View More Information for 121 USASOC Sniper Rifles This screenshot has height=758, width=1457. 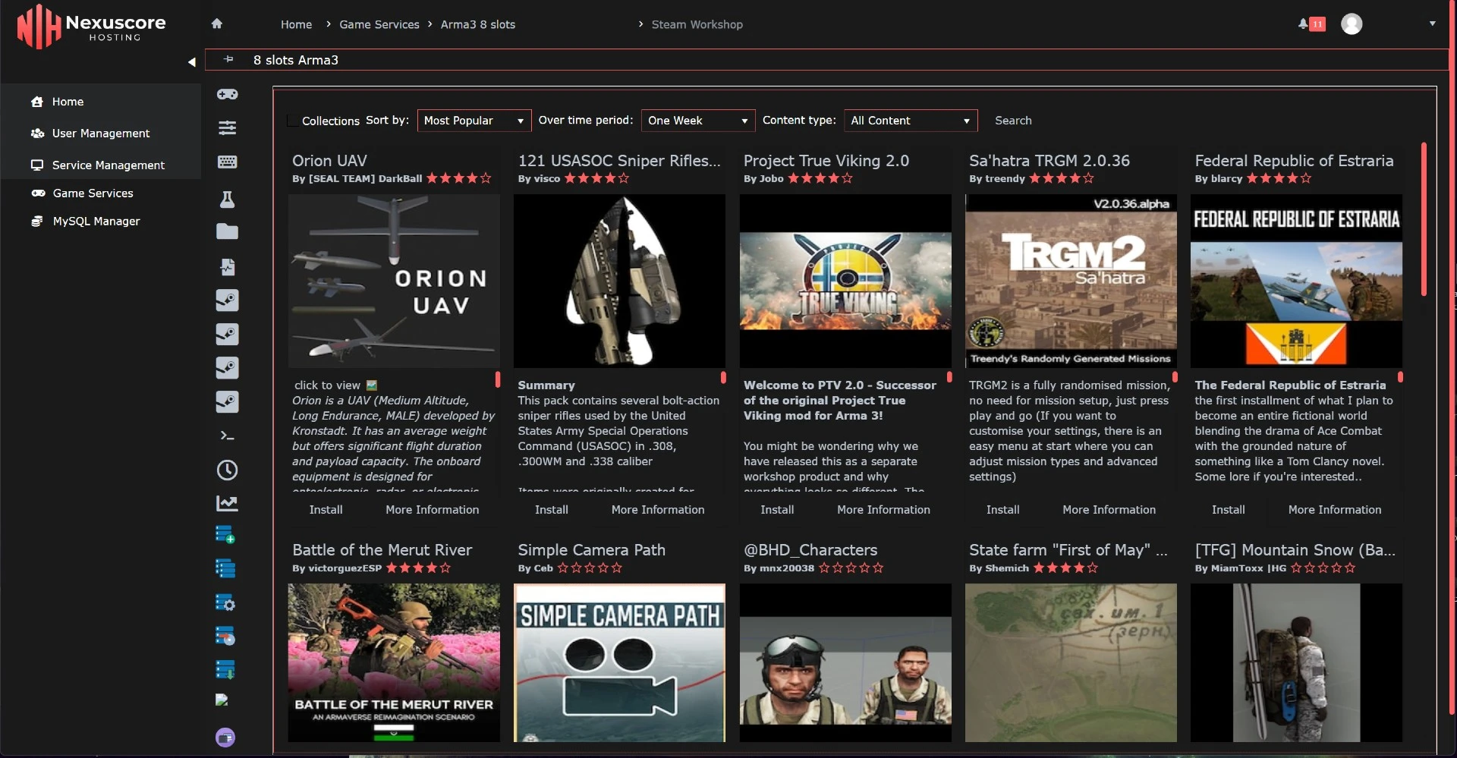658,510
